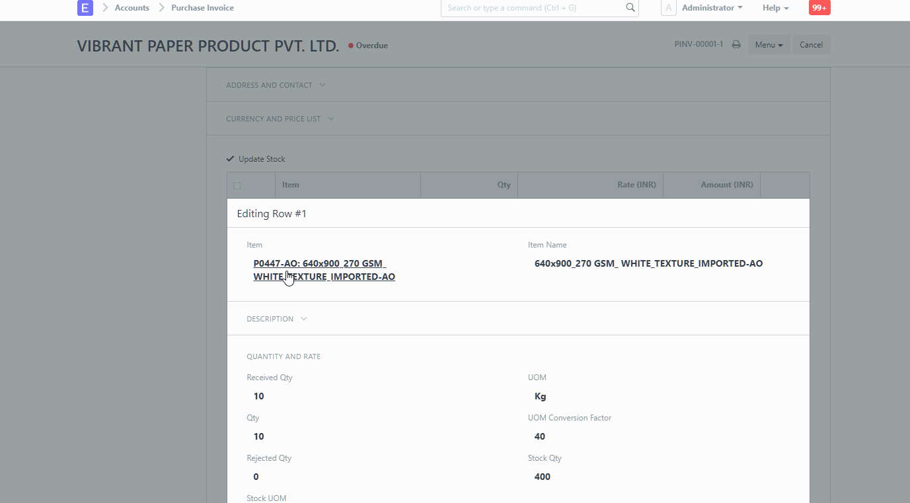Click the ERPNext home logo icon
Image resolution: width=910 pixels, height=503 pixels.
pos(85,7)
